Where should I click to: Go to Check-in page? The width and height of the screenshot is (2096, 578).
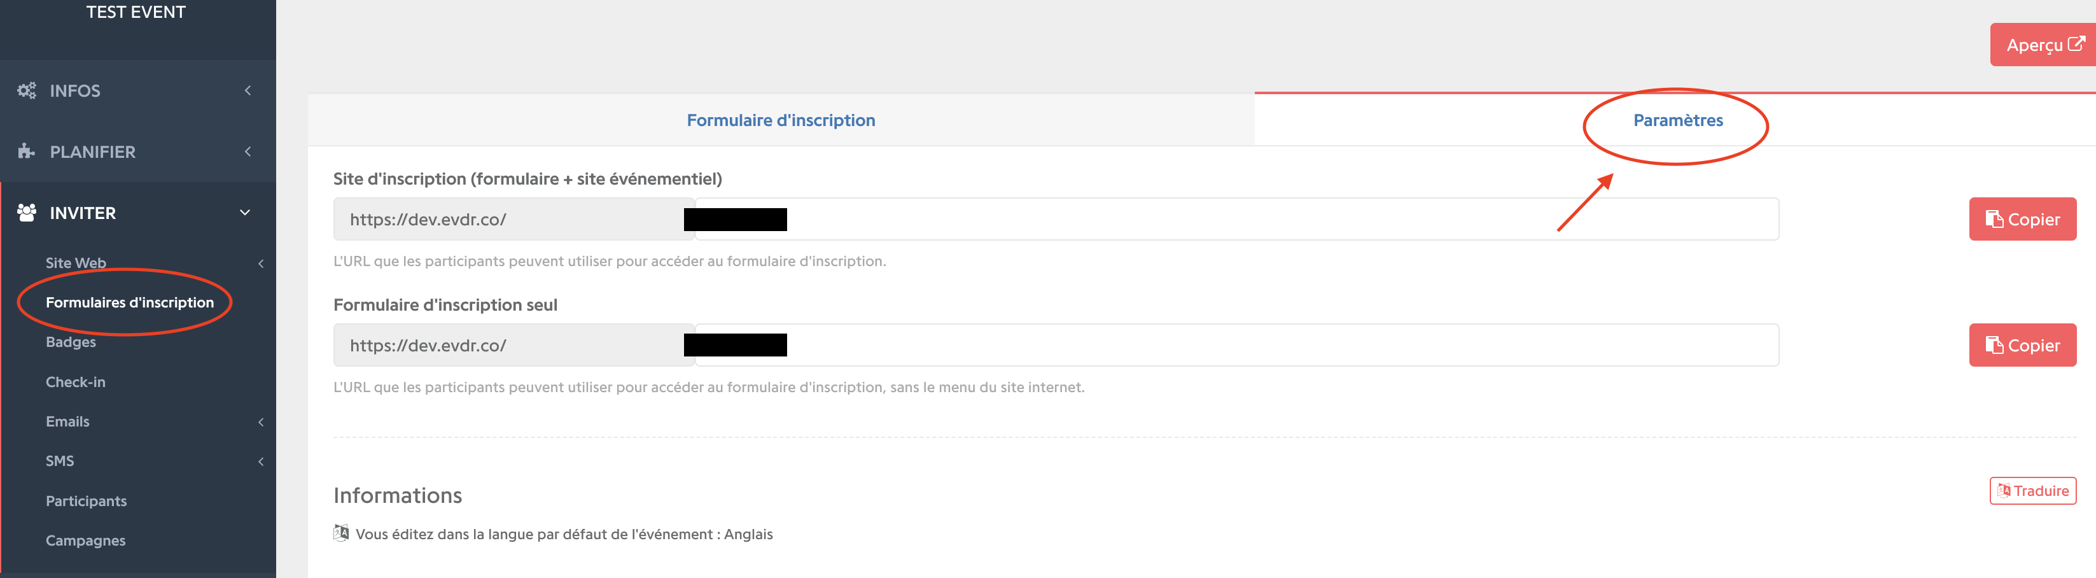[76, 382]
